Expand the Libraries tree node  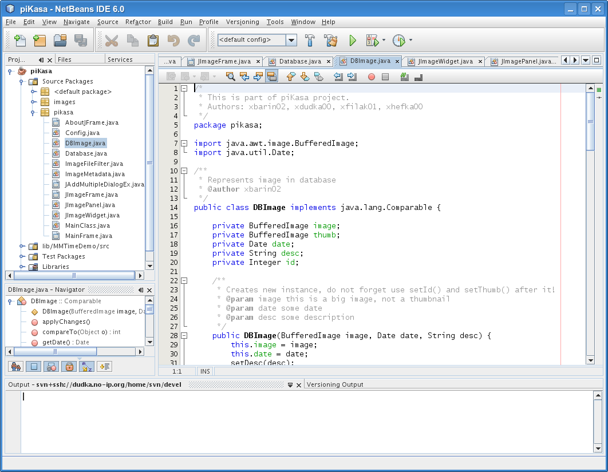(22, 267)
